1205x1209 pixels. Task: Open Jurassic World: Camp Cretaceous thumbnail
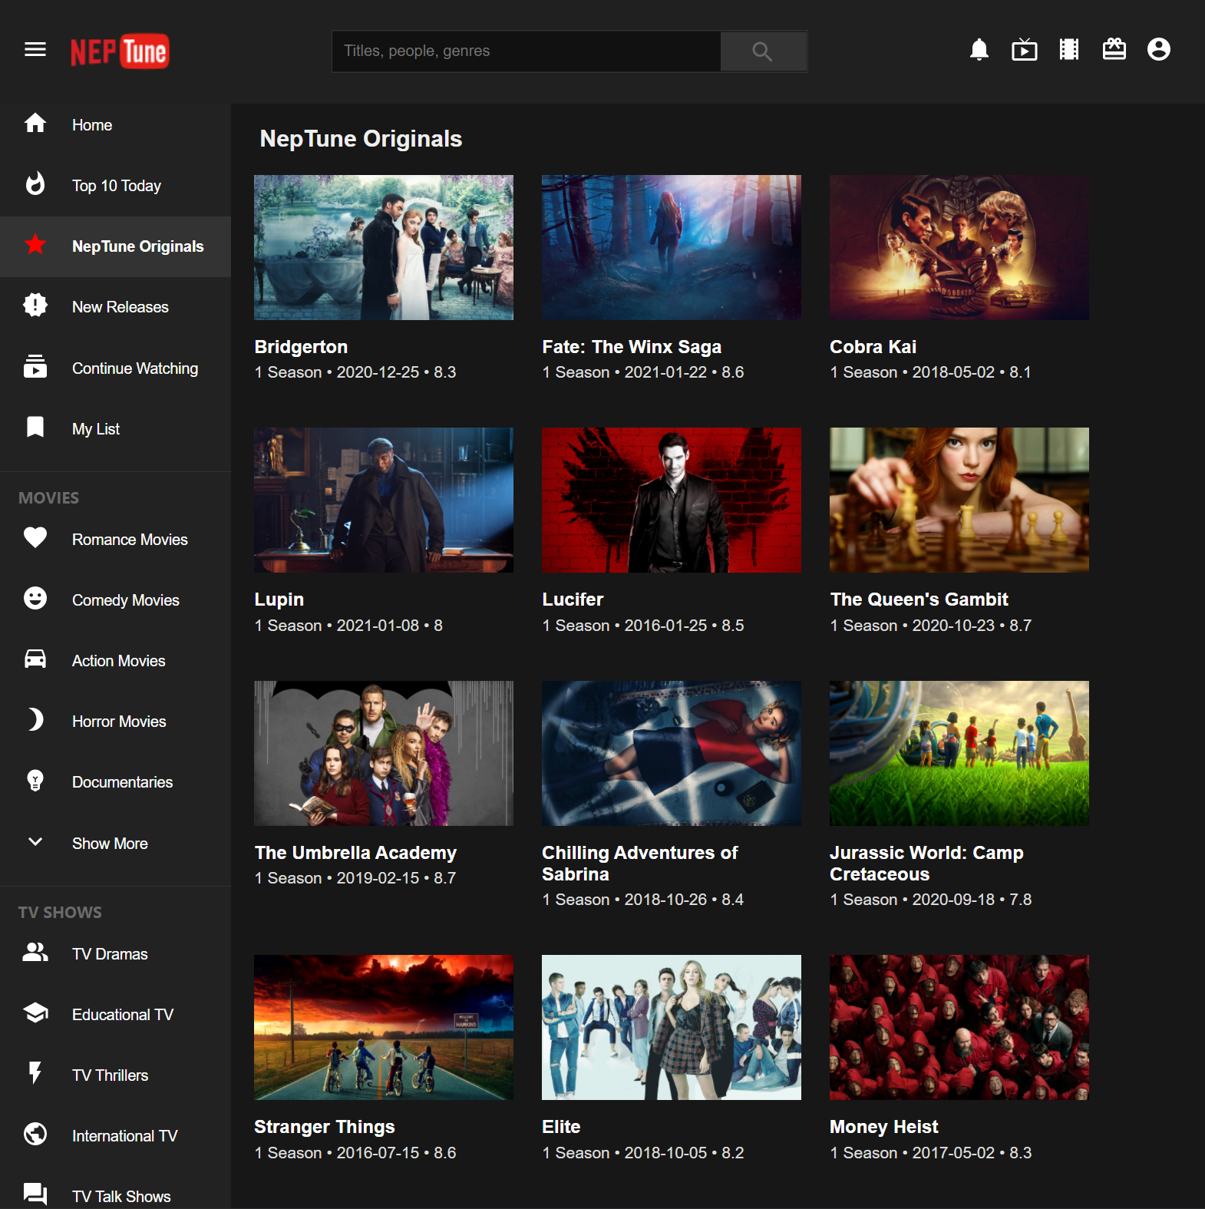pos(959,753)
